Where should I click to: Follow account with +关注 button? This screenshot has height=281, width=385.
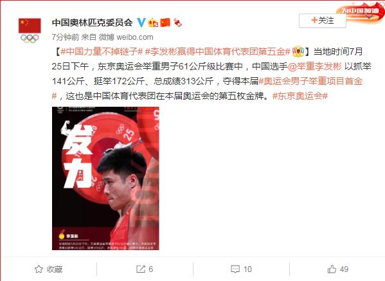click(323, 21)
